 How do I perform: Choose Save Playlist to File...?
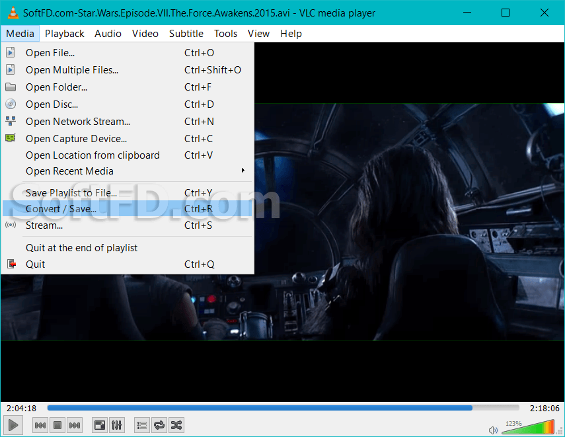point(128,192)
